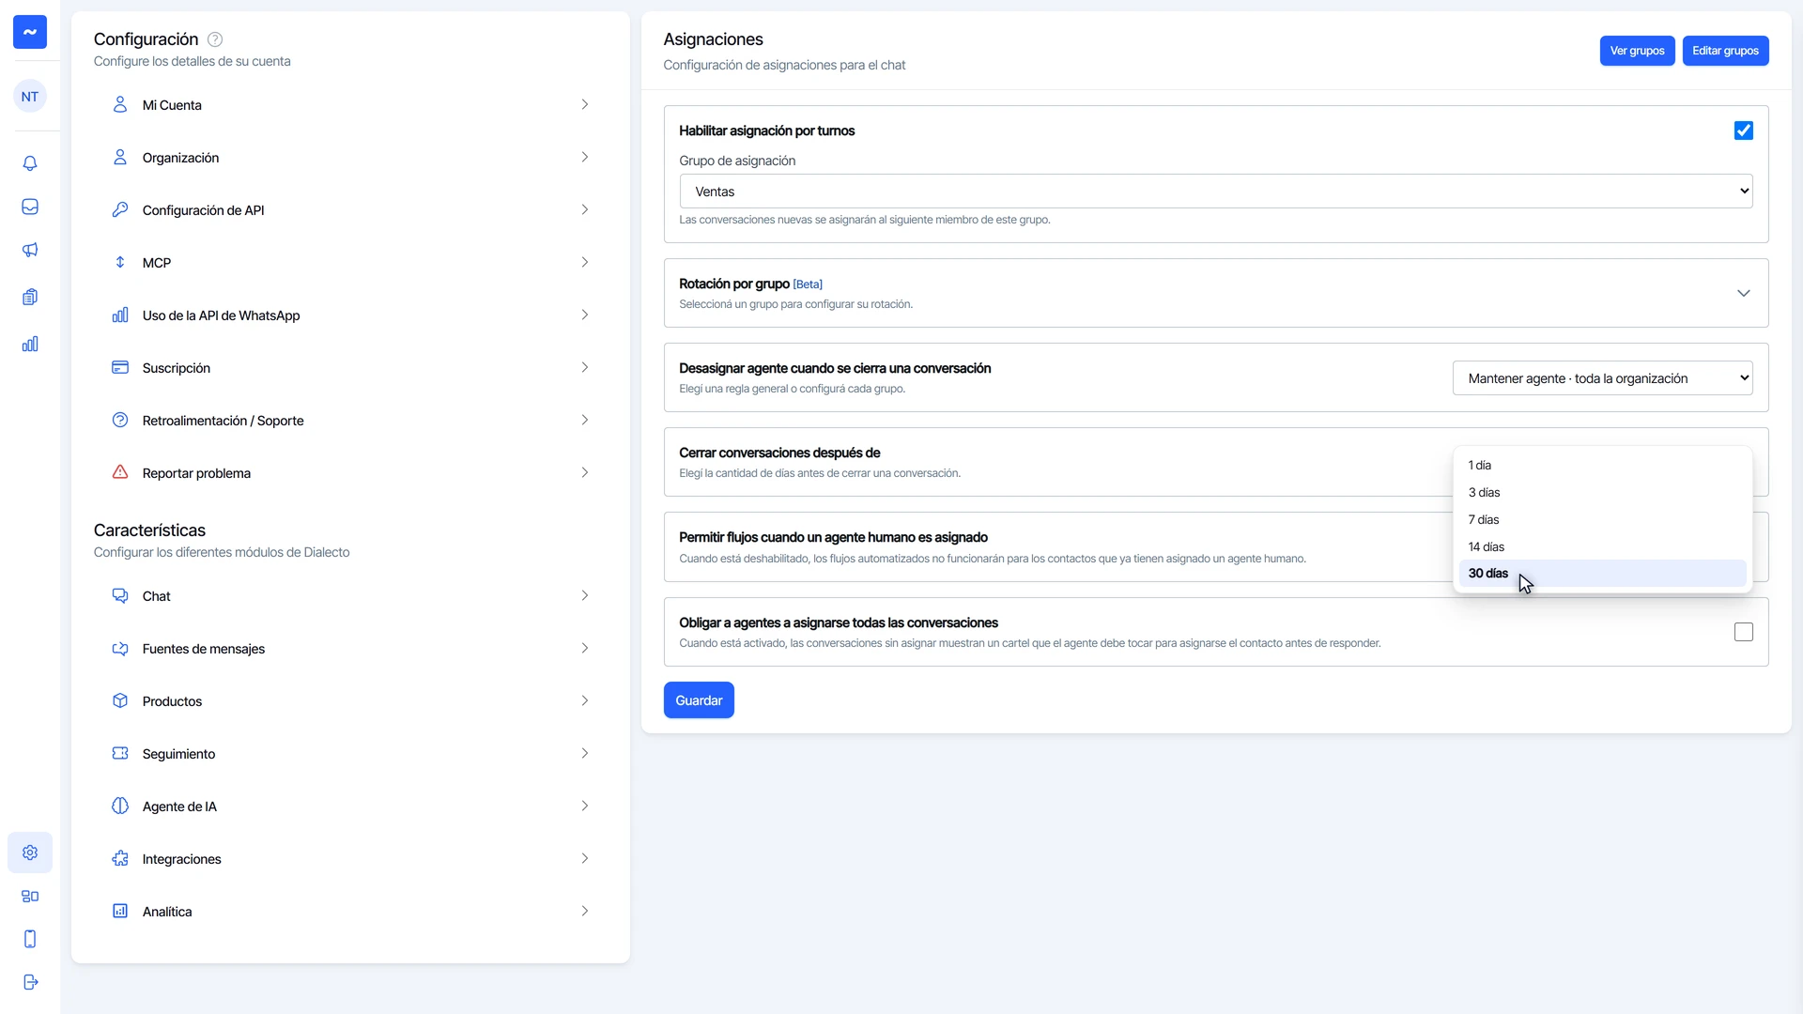The height and width of the screenshot is (1014, 1803).
Task: Enable Obligar a agentes a asignarse checkbox
Action: pyautogui.click(x=1744, y=632)
